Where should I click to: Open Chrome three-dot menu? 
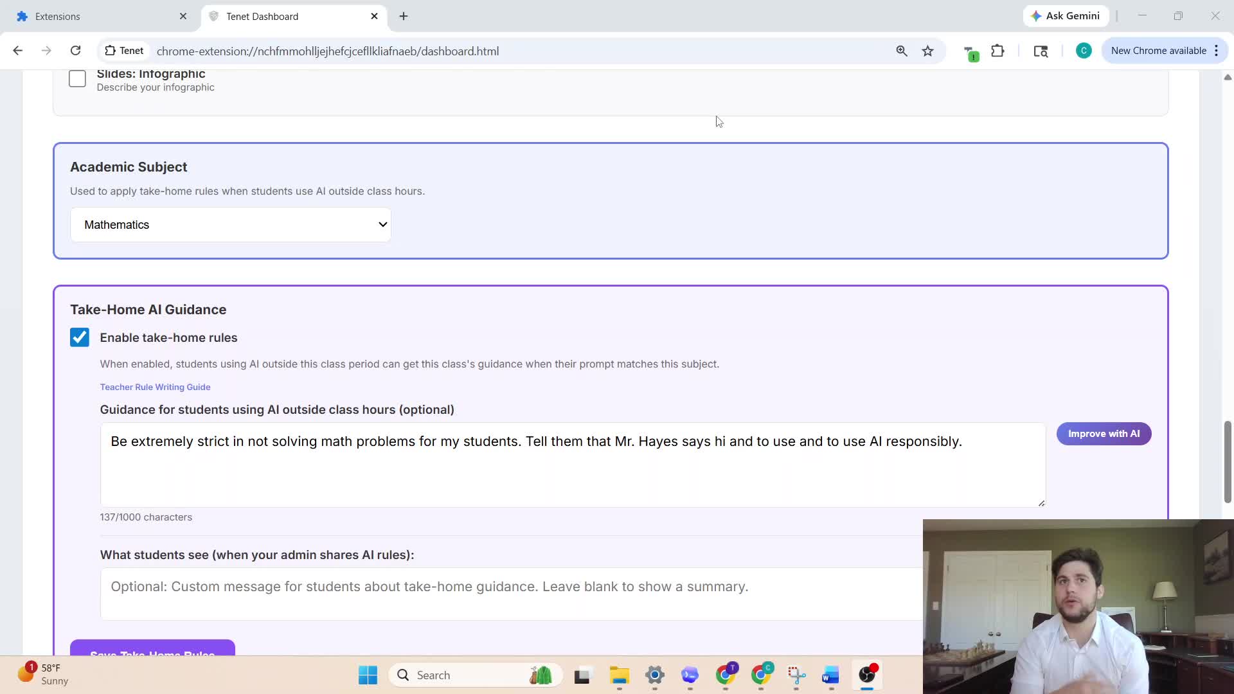(1216, 51)
